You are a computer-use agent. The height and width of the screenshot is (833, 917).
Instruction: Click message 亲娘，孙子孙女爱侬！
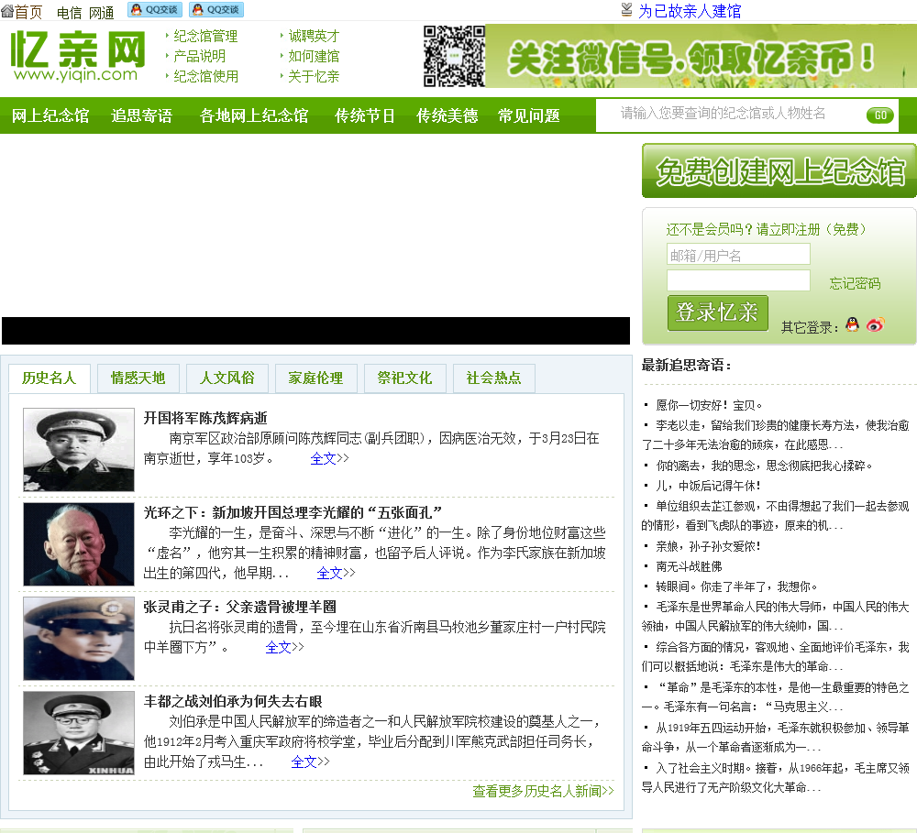tap(708, 546)
